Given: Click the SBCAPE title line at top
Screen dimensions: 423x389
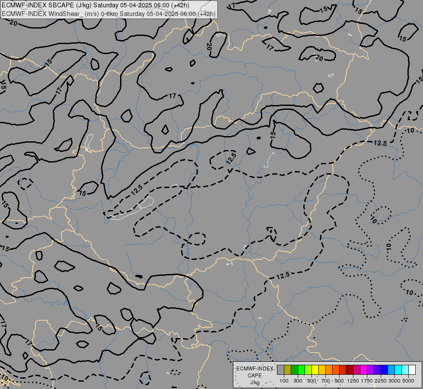Looking at the screenshot, I should click(95, 5).
